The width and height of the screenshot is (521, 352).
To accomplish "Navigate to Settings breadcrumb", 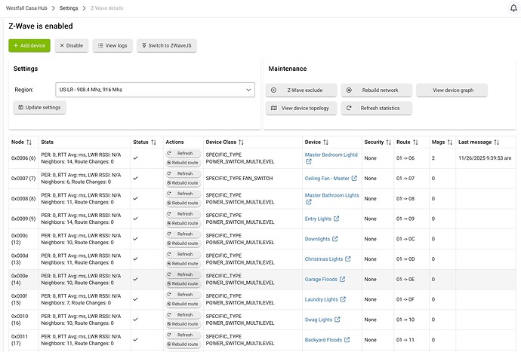I will pyautogui.click(x=69, y=8).
